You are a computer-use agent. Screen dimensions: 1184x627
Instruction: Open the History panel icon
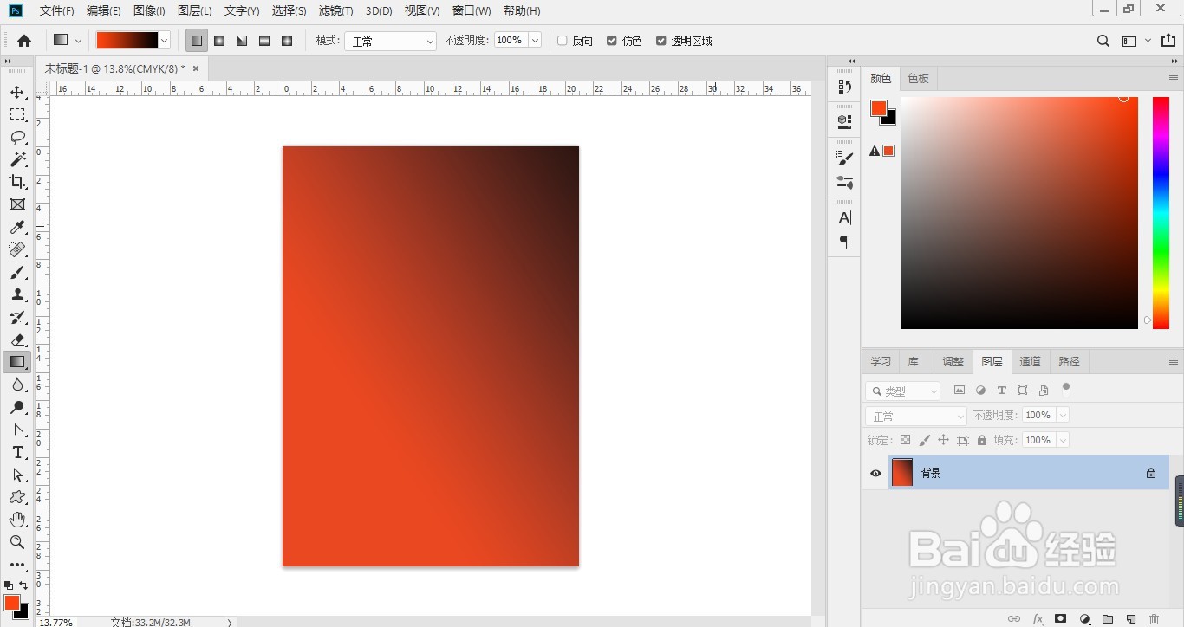pos(844,87)
